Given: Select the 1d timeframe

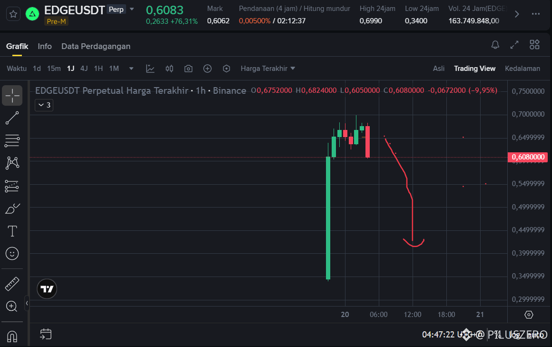Looking at the screenshot, I should tap(37, 69).
